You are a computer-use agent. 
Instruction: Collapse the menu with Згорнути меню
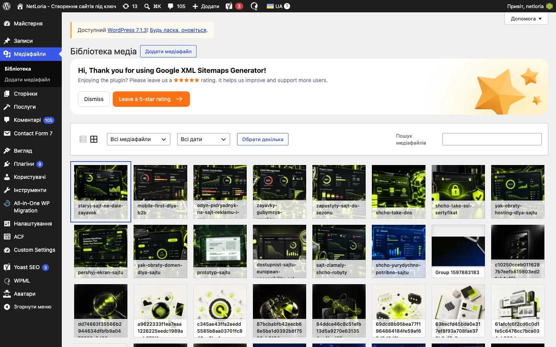[31, 307]
